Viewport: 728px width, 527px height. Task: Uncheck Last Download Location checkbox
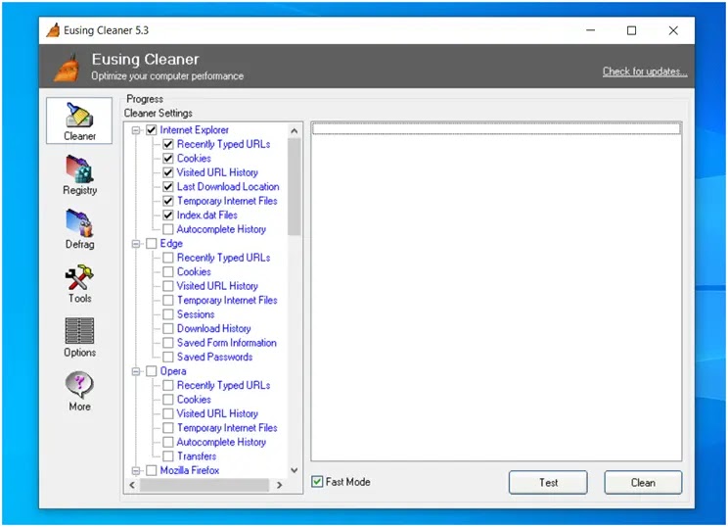point(168,187)
